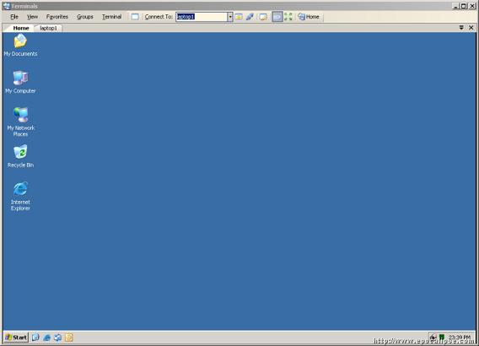This screenshot has height=346, width=479.
Task: Toggle the blank window icon left of Connect To
Action: [135, 17]
